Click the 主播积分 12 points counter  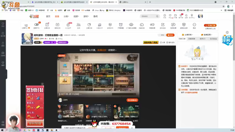[26, 26]
